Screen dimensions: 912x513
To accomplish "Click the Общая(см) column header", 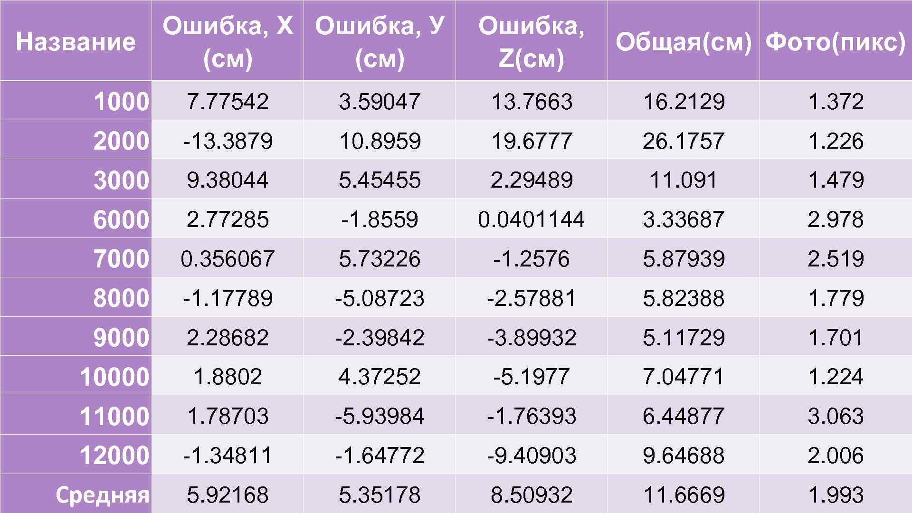I will pyautogui.click(x=683, y=41).
